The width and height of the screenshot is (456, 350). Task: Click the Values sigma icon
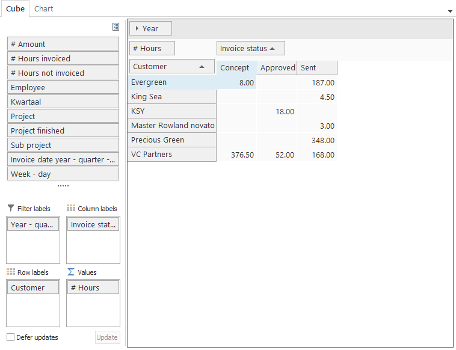coord(71,272)
